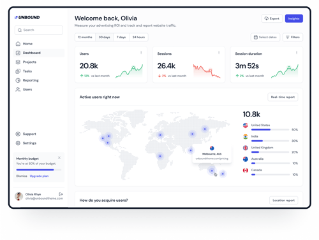Dismiss the Monthly budget card with X

(x=59, y=158)
